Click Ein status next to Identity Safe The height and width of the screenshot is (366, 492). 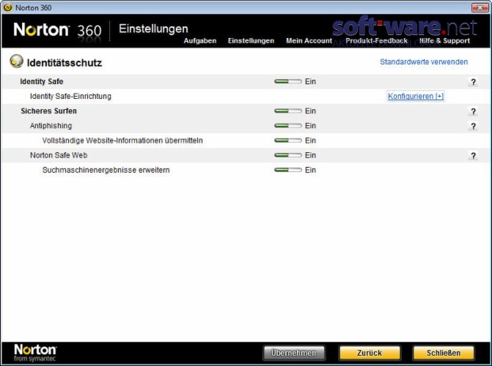(x=310, y=81)
